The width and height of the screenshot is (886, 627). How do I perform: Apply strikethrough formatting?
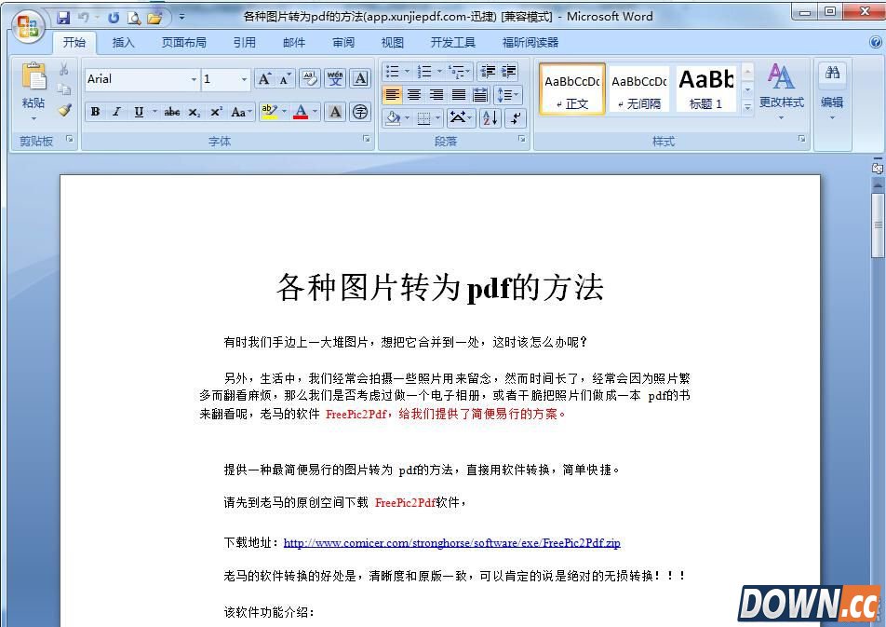click(x=172, y=111)
